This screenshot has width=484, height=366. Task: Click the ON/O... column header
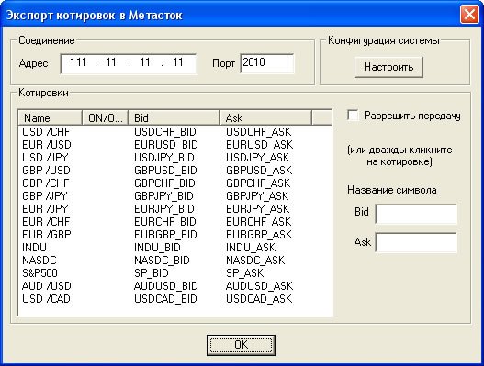pyautogui.click(x=105, y=117)
